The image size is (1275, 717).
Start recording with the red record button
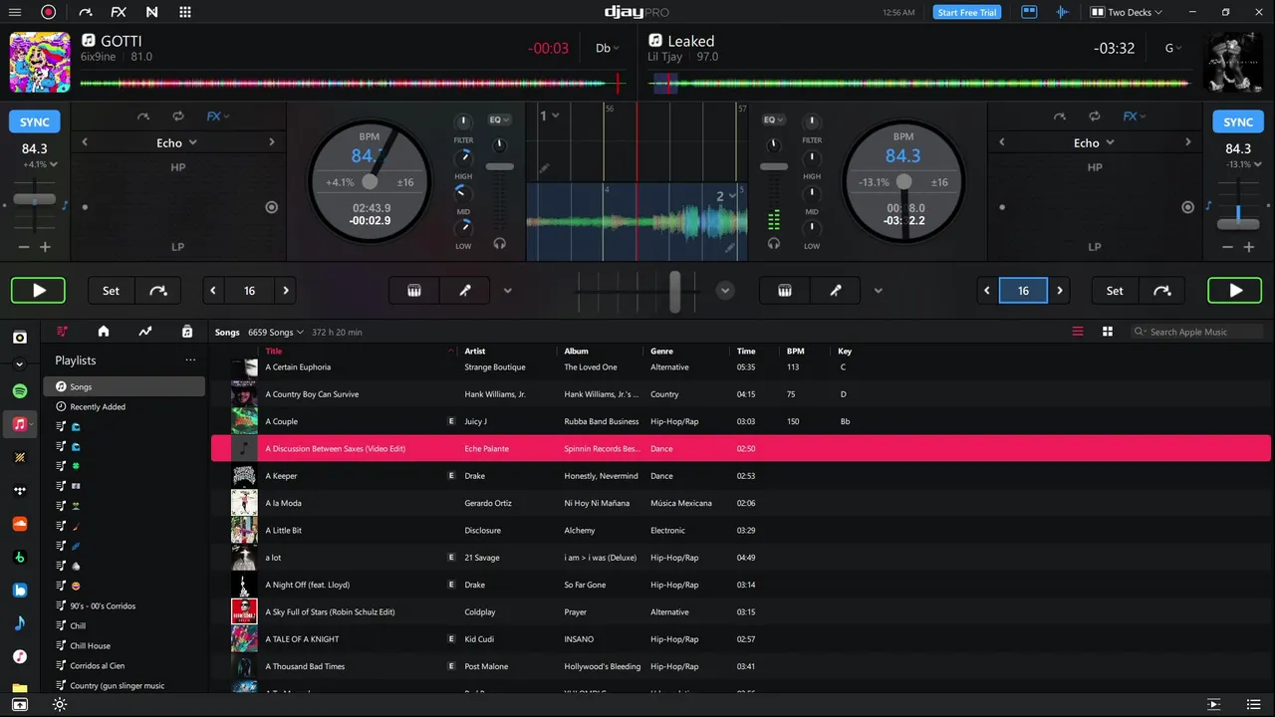tap(48, 12)
